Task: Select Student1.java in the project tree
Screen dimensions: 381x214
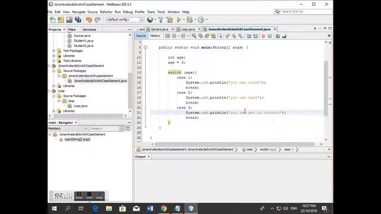Action: (83, 41)
